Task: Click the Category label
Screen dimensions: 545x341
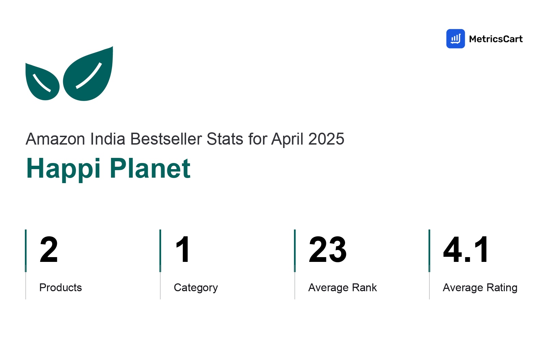Action: [x=196, y=288]
